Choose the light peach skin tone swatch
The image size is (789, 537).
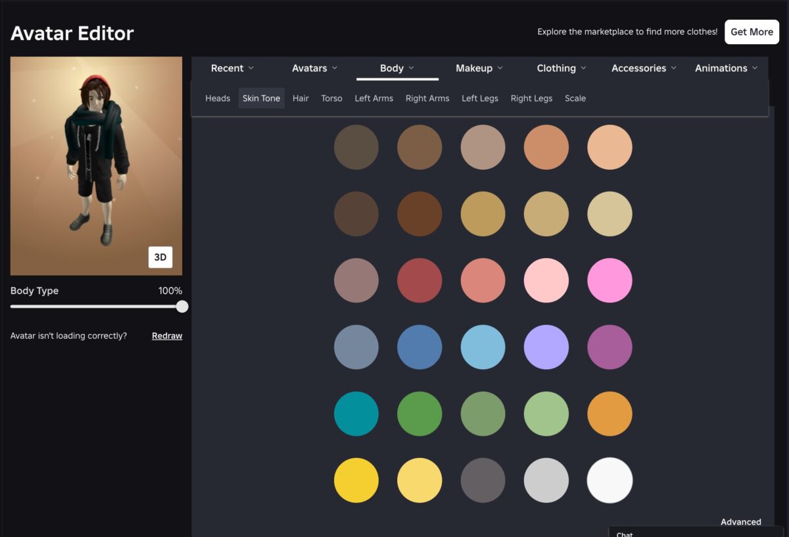click(610, 147)
